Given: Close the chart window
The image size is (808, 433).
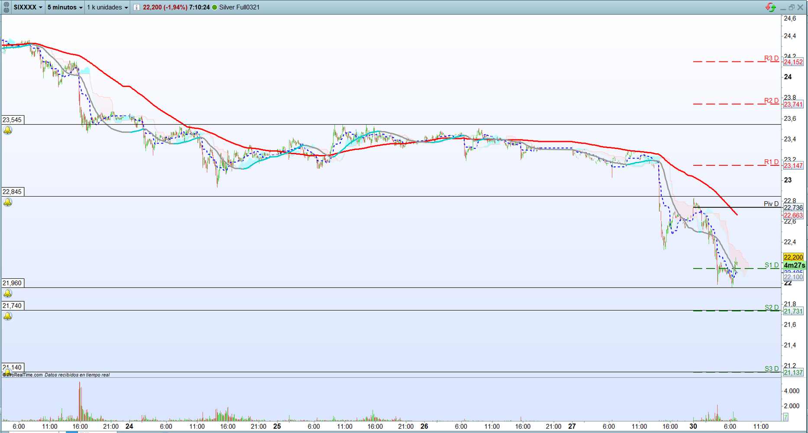Looking at the screenshot, I should tap(800, 7).
